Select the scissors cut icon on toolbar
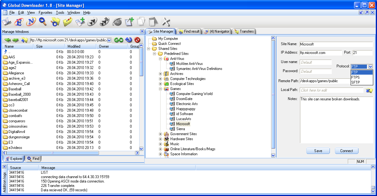The image size is (377, 196). (167, 22)
